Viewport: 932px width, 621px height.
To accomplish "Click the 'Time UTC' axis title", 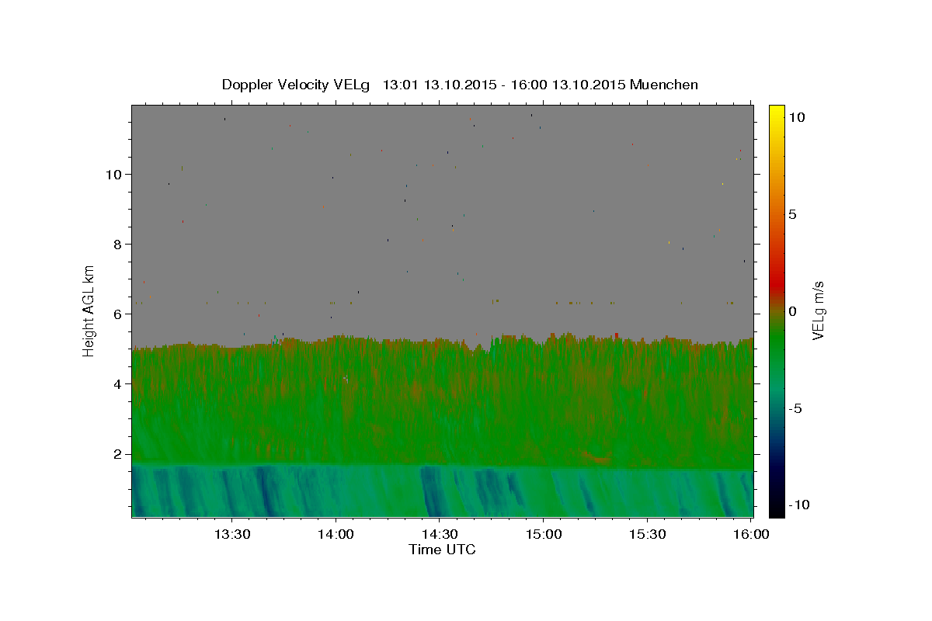I will (442, 550).
